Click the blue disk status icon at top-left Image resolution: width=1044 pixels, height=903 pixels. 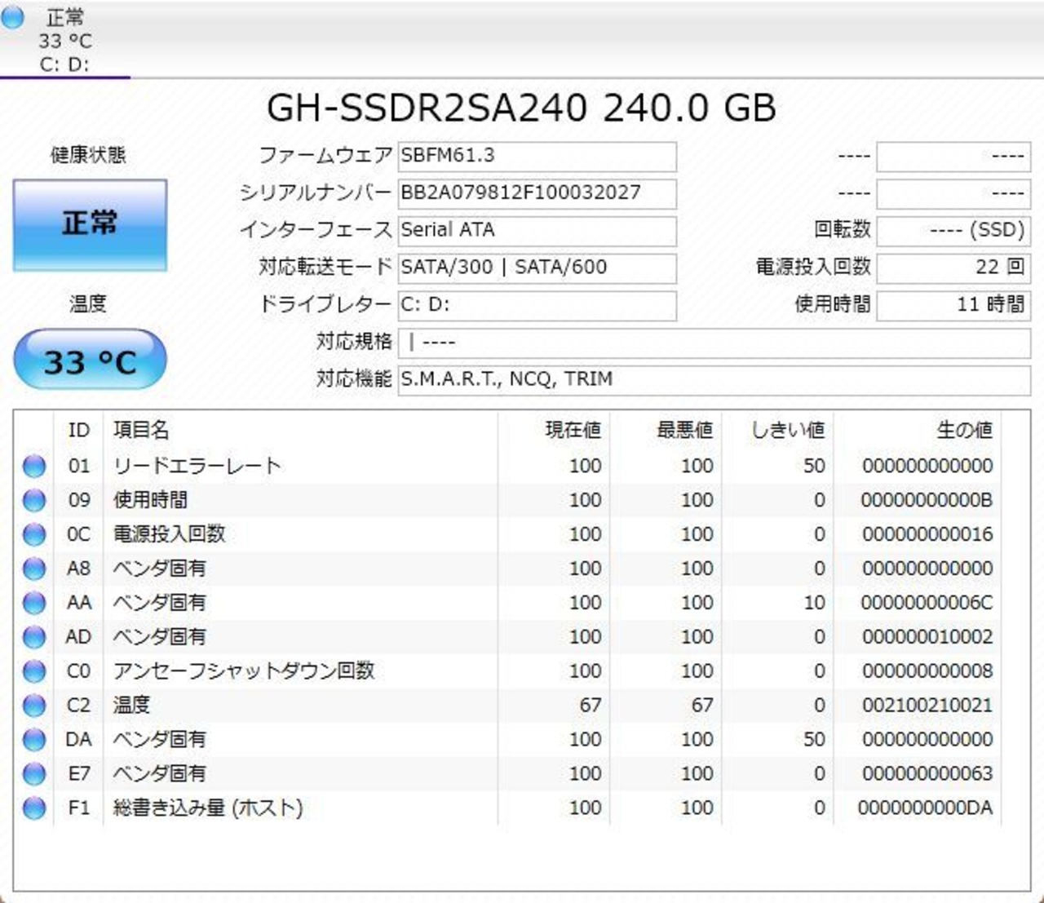(x=13, y=18)
